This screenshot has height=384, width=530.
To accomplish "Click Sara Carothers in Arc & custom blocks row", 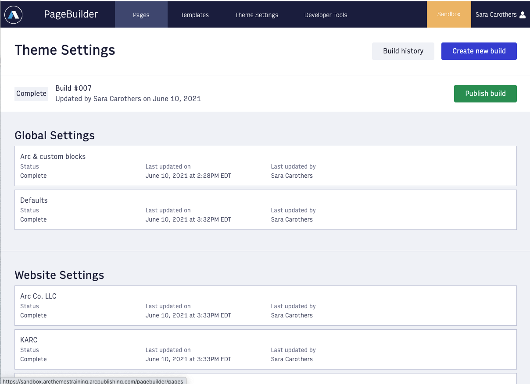I will 292,176.
